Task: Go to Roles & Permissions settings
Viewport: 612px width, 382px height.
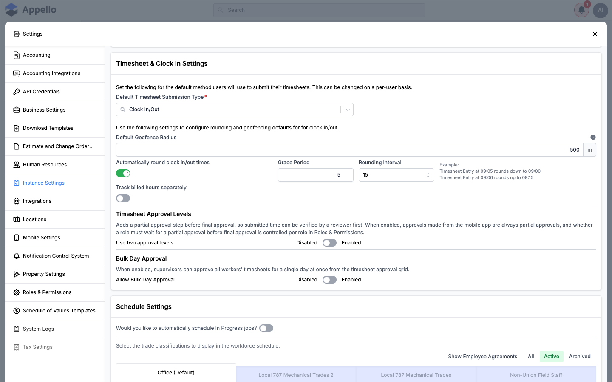Action: tap(55, 292)
